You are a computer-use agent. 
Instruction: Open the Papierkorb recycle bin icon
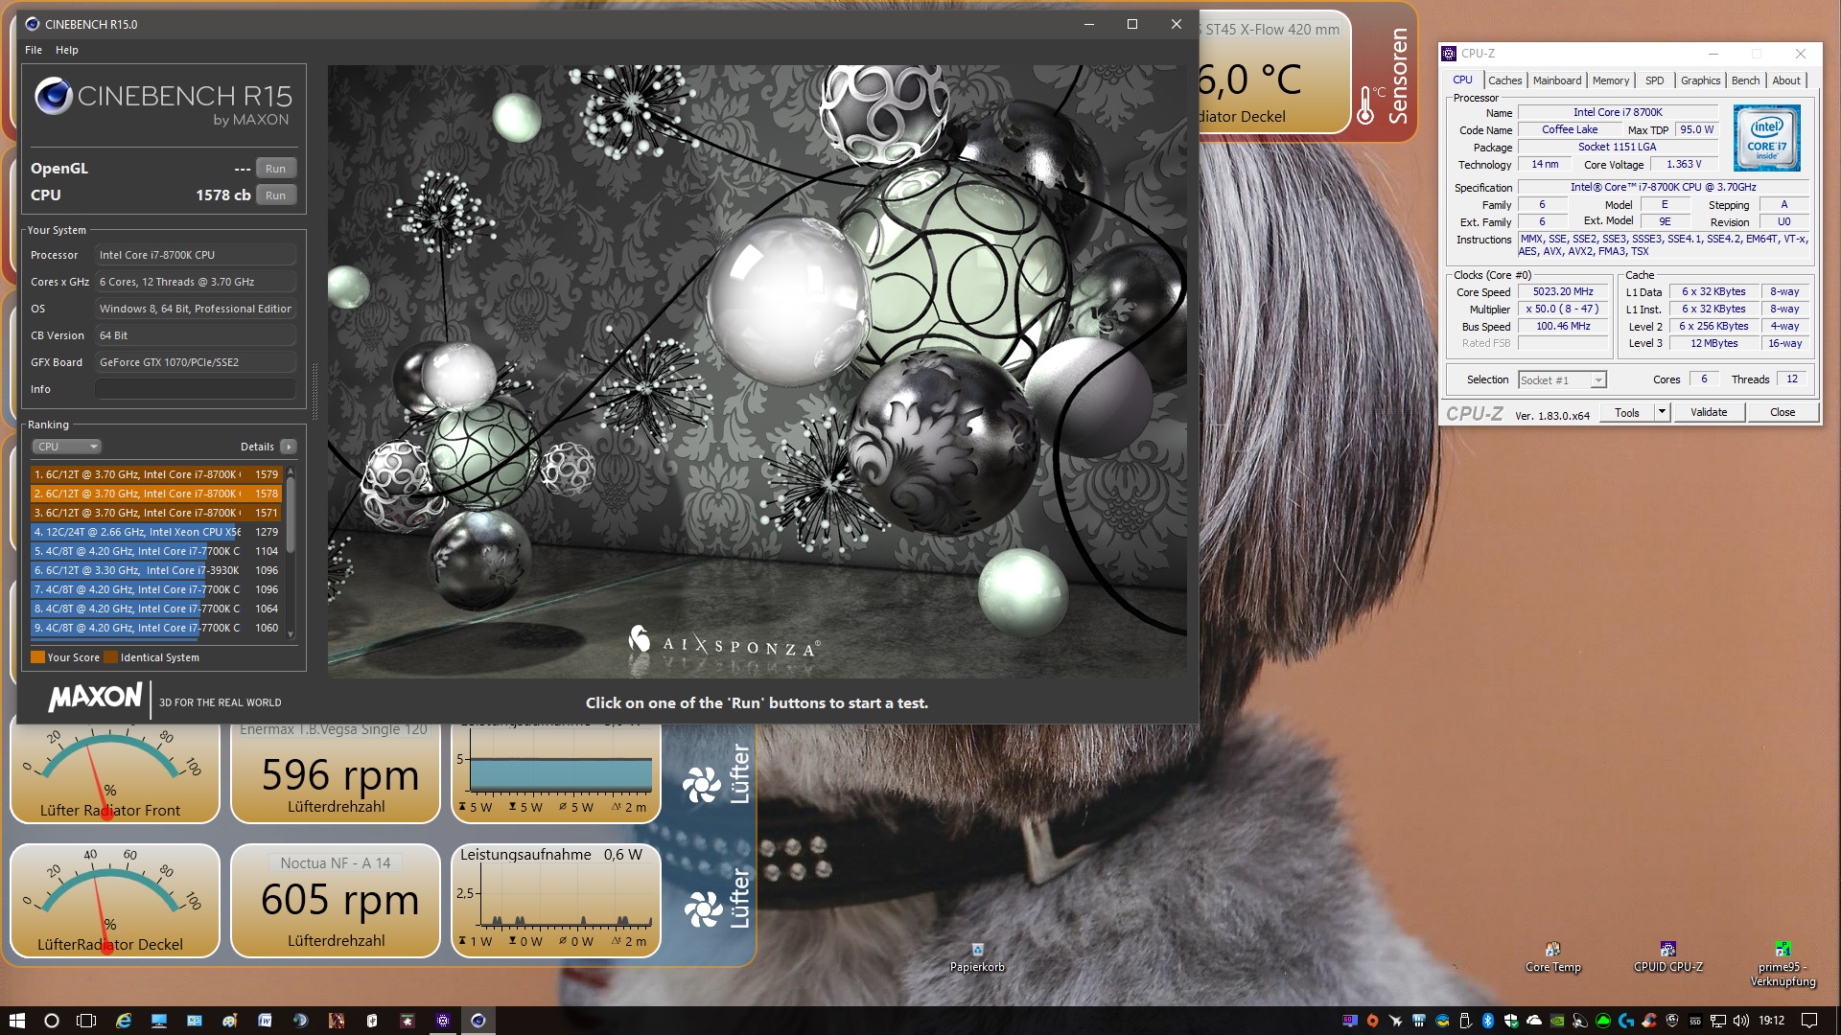(x=977, y=952)
